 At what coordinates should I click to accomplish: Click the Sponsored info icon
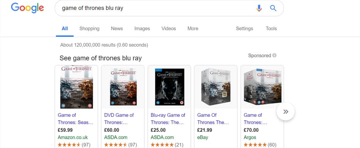[x=274, y=56]
